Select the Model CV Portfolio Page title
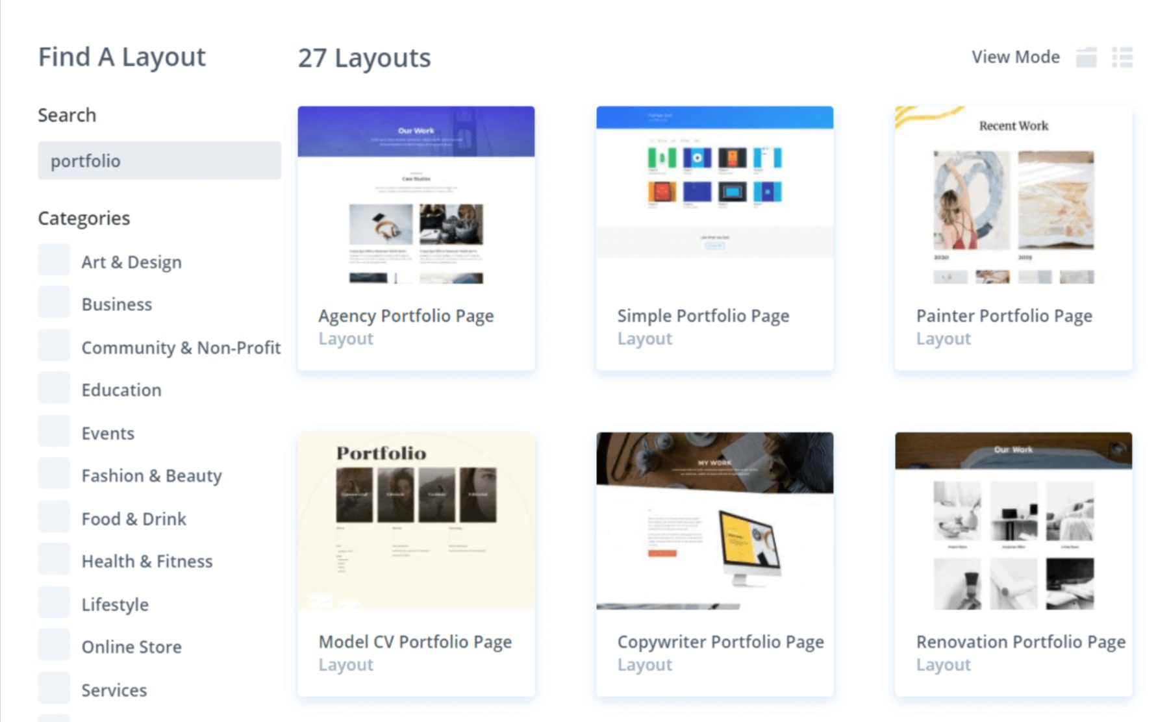Image resolution: width=1169 pixels, height=722 pixels. (x=414, y=641)
